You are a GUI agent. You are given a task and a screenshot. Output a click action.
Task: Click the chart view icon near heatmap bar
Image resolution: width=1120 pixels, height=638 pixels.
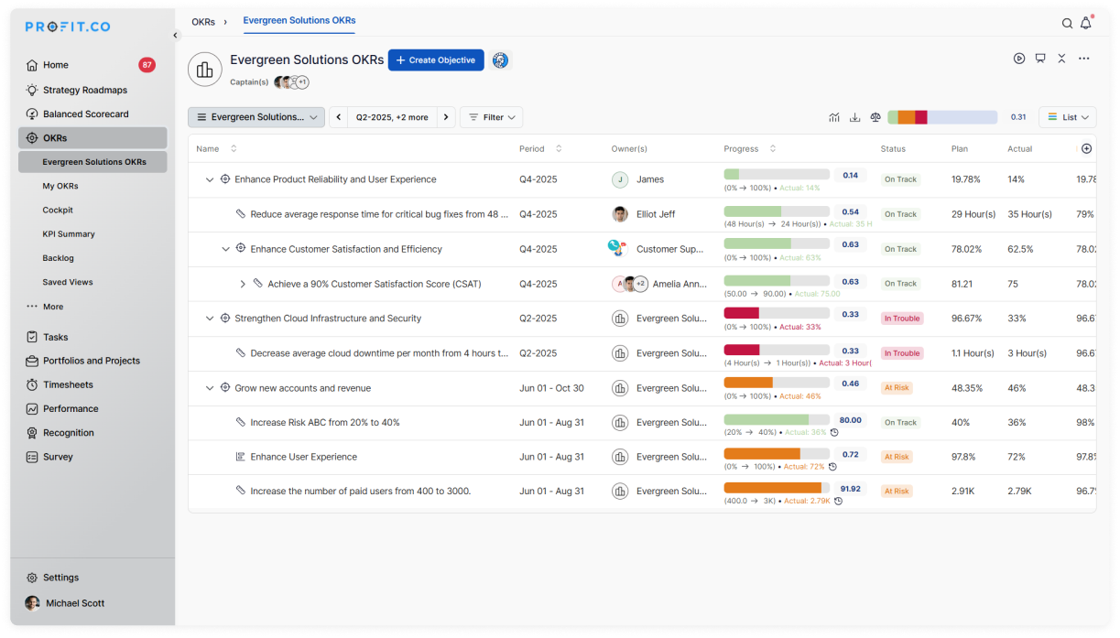(x=834, y=117)
